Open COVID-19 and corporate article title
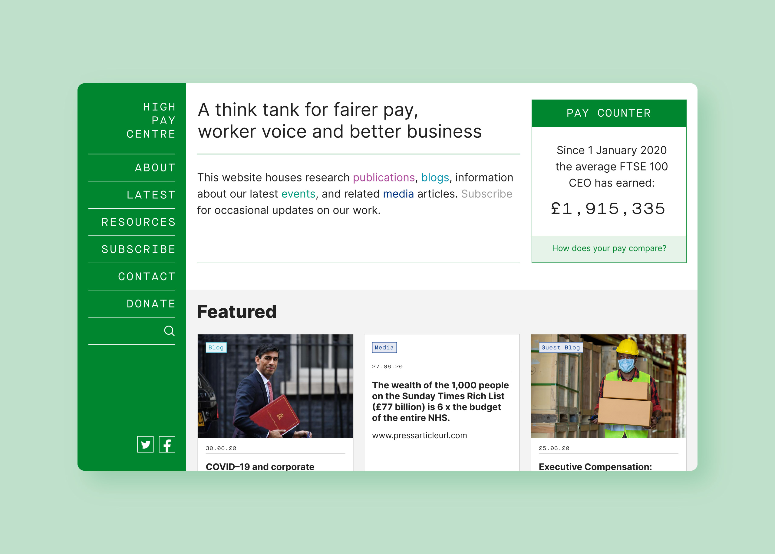Image resolution: width=775 pixels, height=554 pixels. (260, 466)
